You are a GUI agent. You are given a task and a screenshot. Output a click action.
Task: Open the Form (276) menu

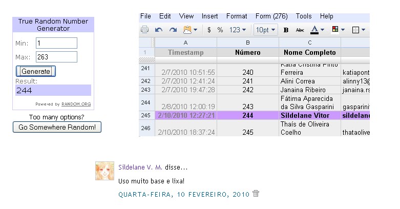pyautogui.click(x=270, y=16)
